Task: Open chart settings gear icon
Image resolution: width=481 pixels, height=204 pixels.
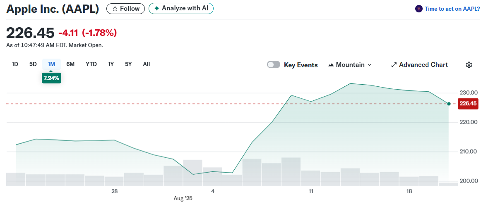Action: click(469, 65)
